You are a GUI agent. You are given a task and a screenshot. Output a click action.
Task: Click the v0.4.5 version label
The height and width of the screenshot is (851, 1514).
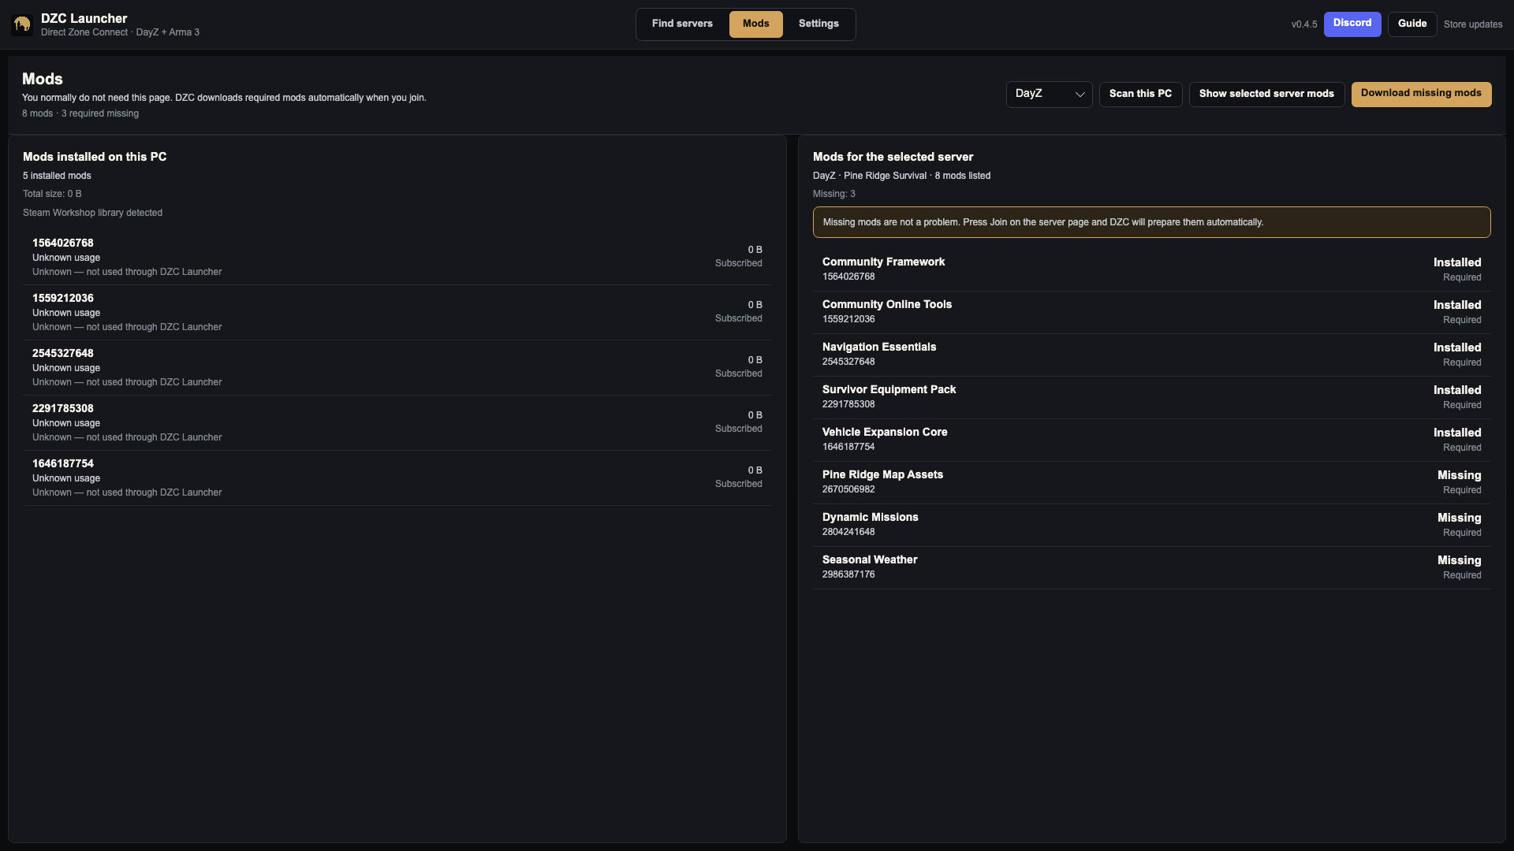click(x=1303, y=24)
